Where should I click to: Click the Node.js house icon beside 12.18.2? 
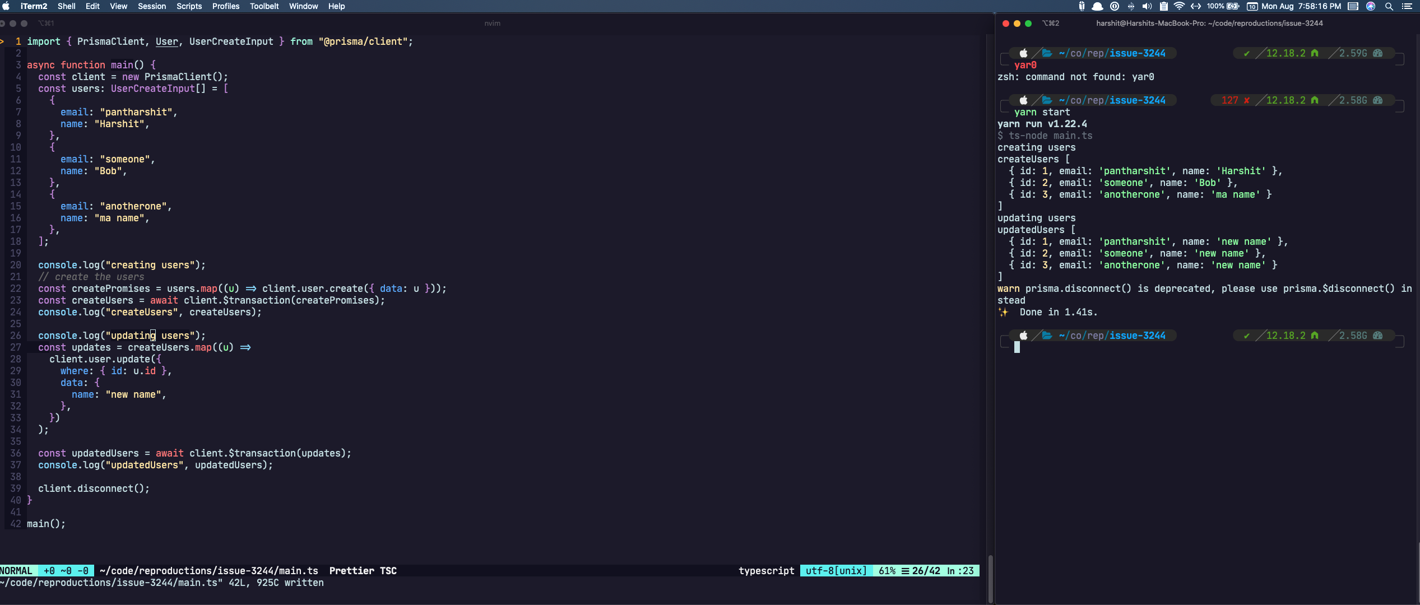tap(1315, 53)
